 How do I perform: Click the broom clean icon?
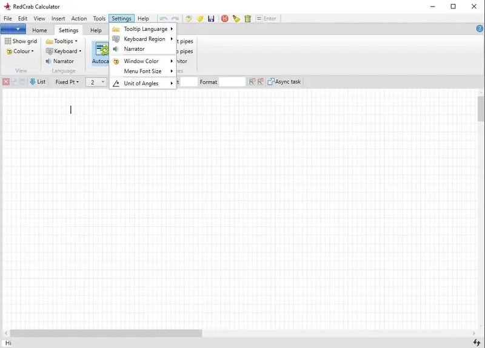[x=236, y=19]
